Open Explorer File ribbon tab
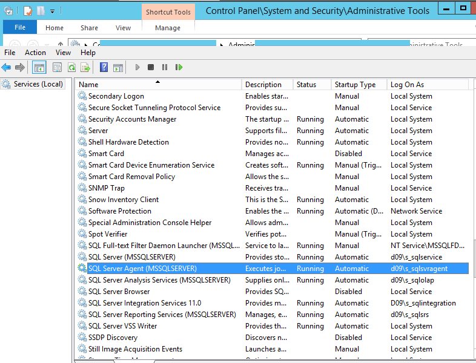Viewport: 476px width, 363px height. [20, 27]
